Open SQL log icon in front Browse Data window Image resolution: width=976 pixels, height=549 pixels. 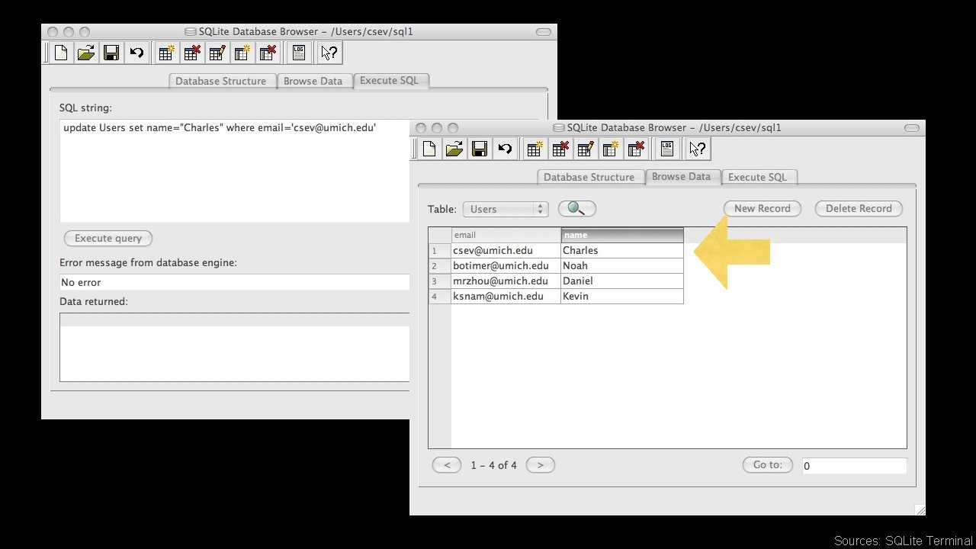[x=667, y=149]
